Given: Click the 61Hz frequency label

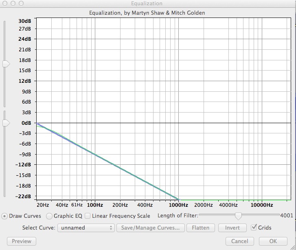Looking at the screenshot, I should pyautogui.click(x=77, y=205).
